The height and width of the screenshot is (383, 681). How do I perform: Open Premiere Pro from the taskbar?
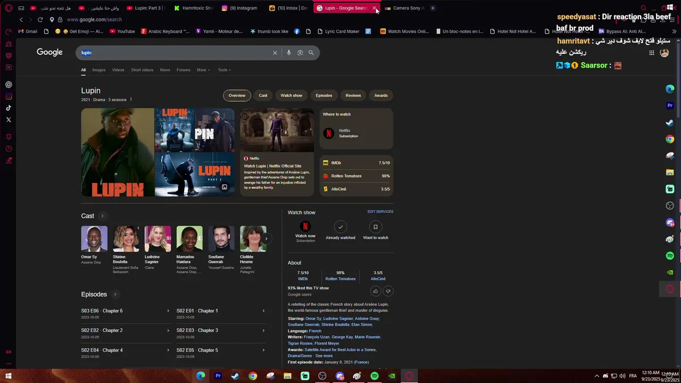218,376
